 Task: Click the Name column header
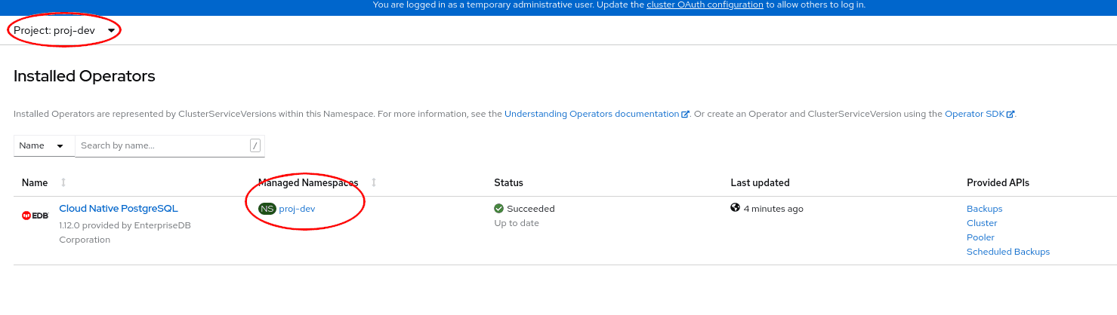click(x=35, y=183)
